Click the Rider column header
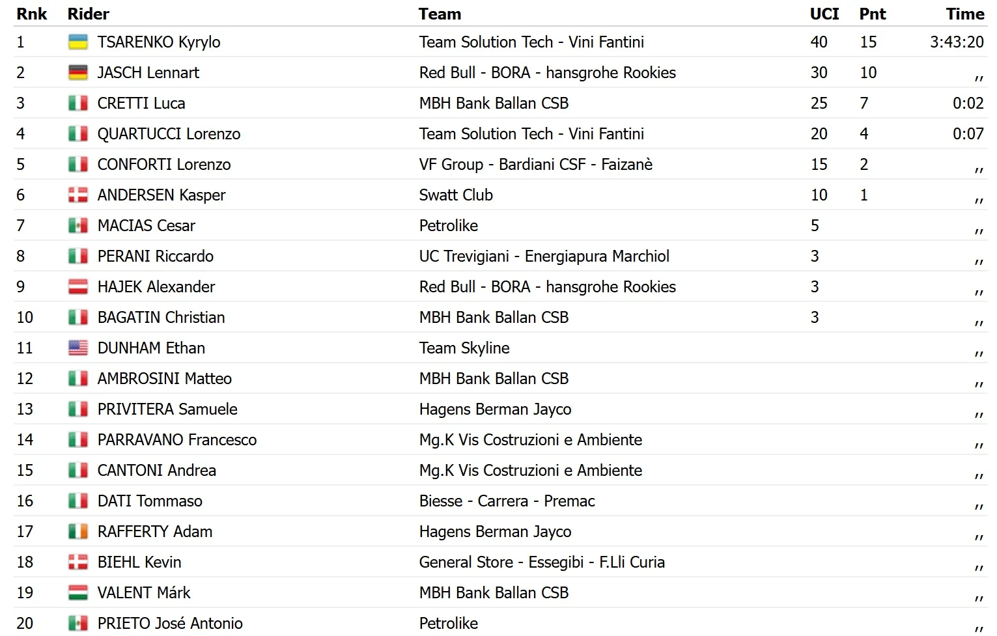The image size is (997, 636). click(89, 14)
